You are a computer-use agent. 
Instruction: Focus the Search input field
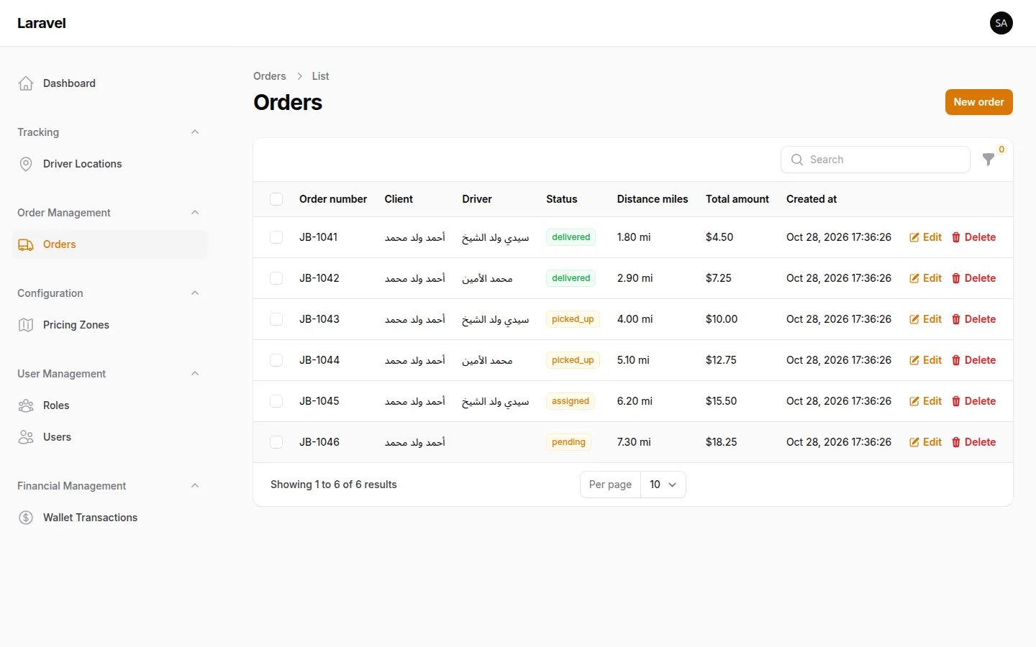[x=876, y=160]
